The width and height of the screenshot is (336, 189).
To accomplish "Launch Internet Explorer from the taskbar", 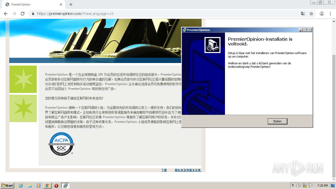I will tap(21, 186).
